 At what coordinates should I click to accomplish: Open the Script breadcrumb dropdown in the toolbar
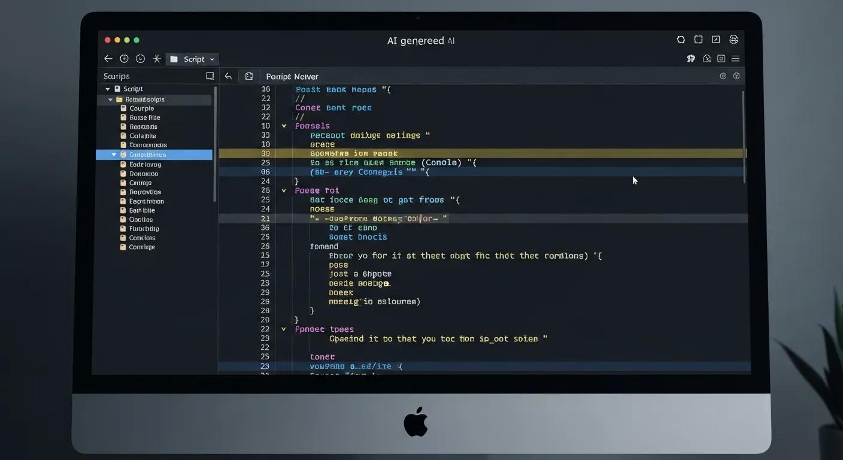tap(212, 59)
